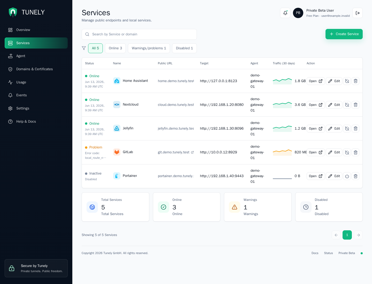Screen dimensions: 372x284
Task: Go to previous page arrow
Action: (x=336, y=235)
